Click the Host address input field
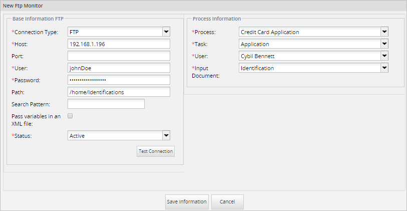 (119, 44)
